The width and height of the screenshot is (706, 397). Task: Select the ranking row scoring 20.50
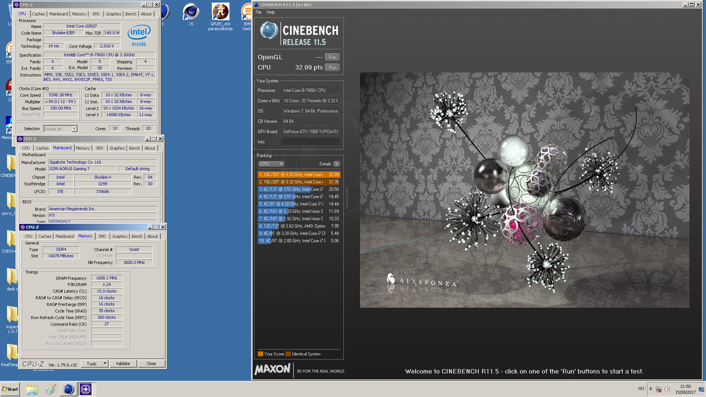(299, 189)
